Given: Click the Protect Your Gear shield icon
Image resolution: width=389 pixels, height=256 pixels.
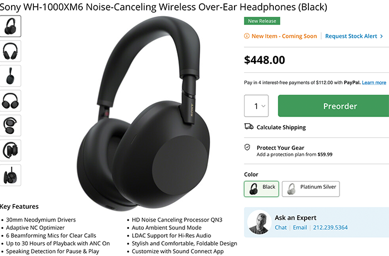Looking at the screenshot, I should click(247, 148).
